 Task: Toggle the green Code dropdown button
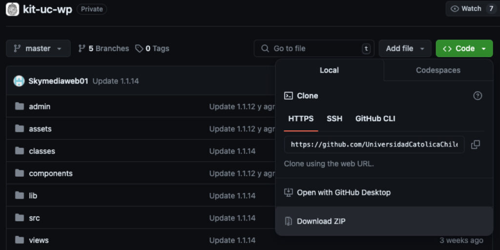point(464,48)
